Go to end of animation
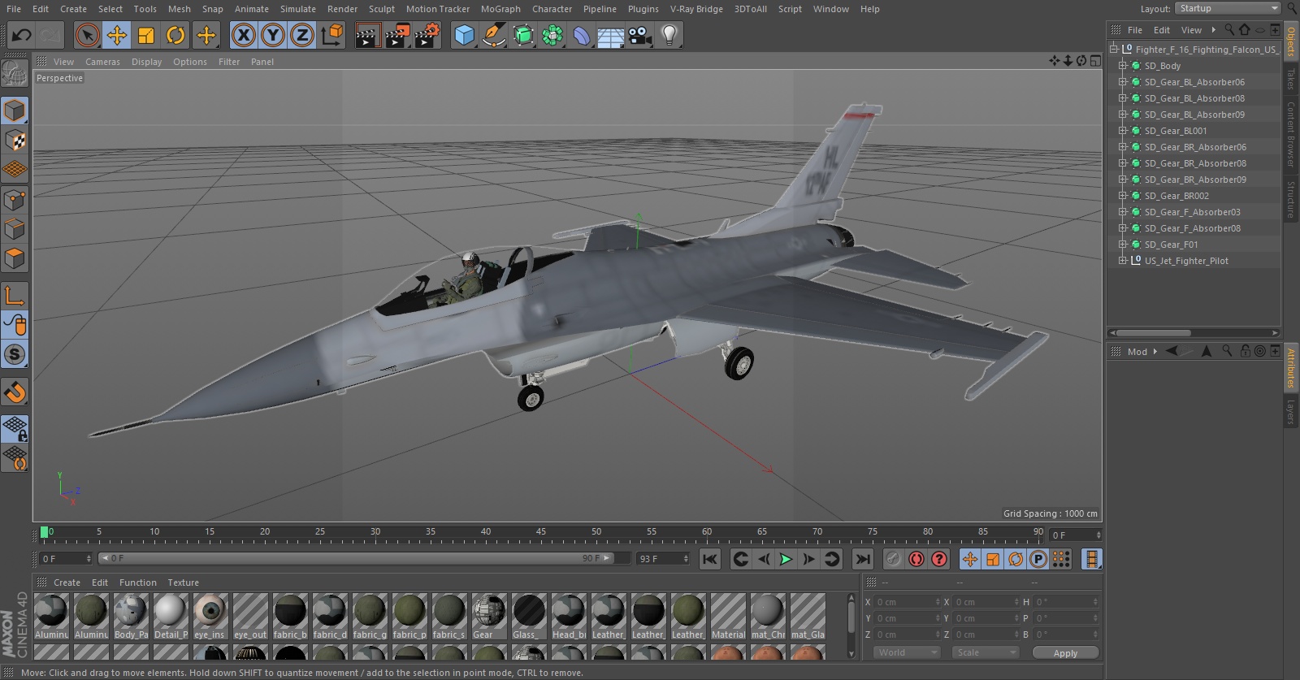1300x680 pixels. click(863, 559)
